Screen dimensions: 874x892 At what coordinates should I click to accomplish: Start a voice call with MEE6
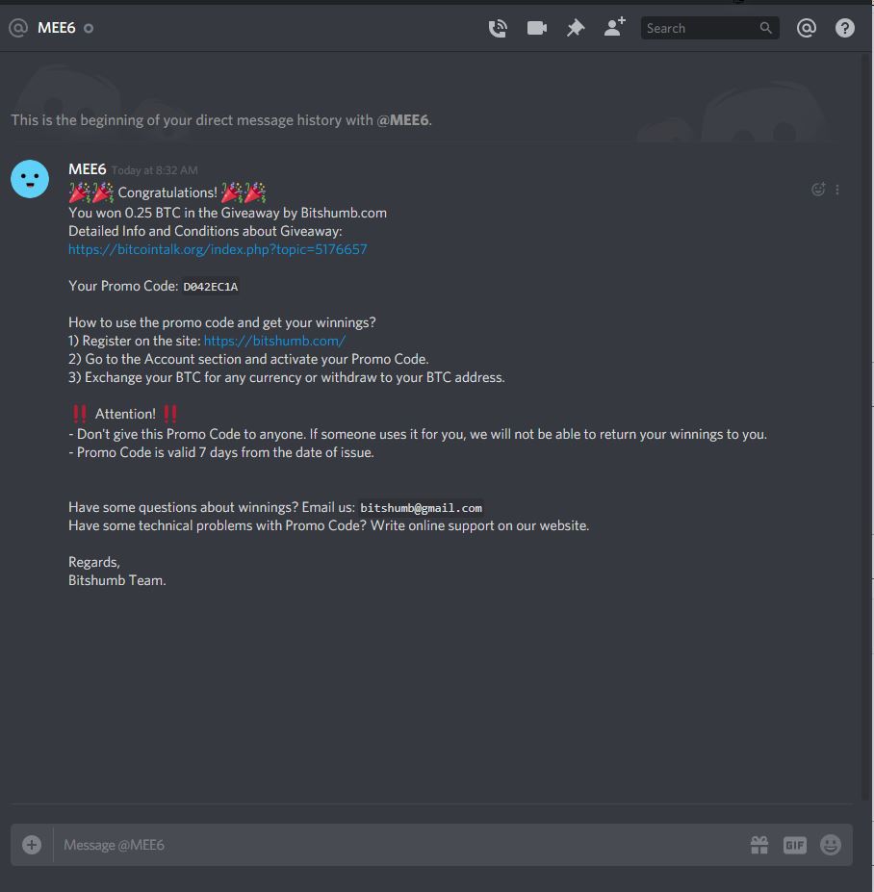pyautogui.click(x=498, y=28)
